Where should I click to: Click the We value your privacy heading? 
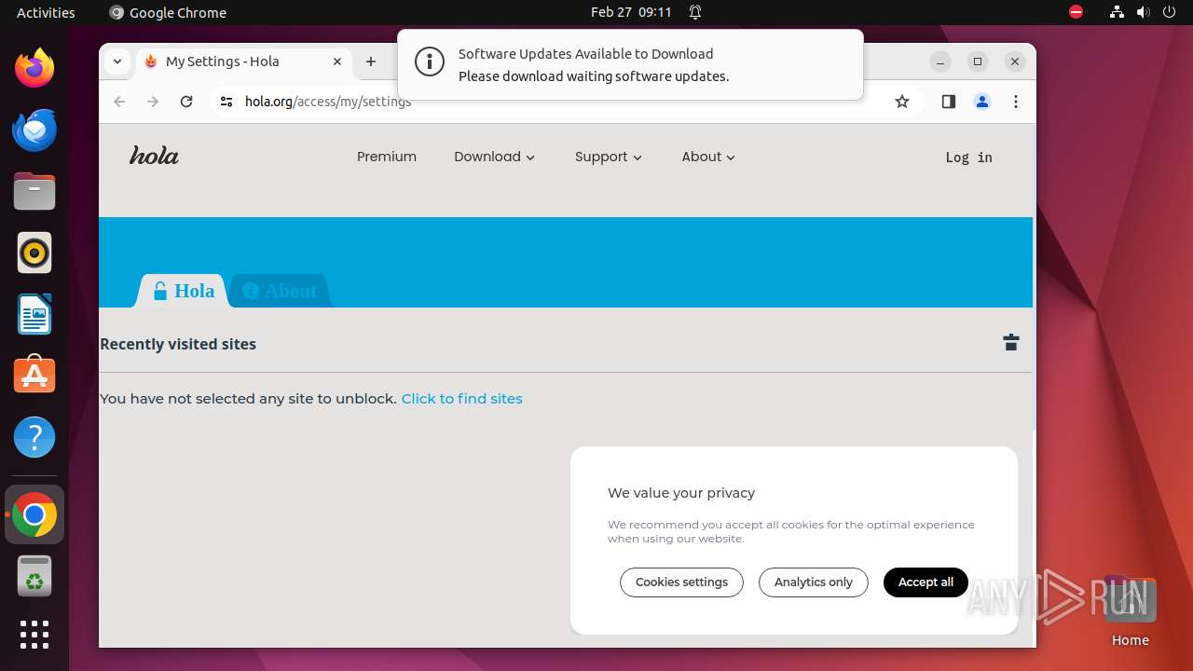coord(681,493)
